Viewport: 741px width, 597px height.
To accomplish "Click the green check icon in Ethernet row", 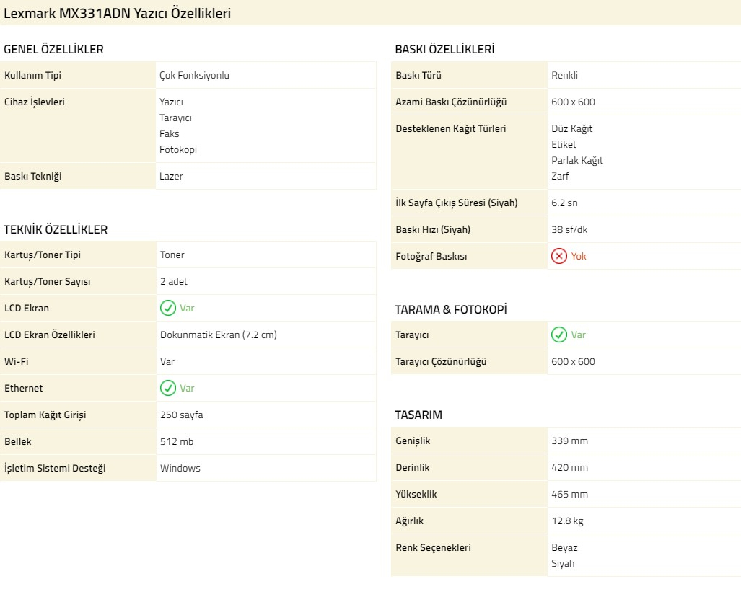I will tap(167, 389).
